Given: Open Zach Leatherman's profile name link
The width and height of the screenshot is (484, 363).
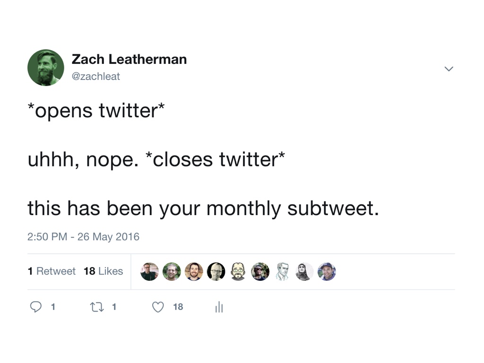Looking at the screenshot, I should [x=129, y=59].
